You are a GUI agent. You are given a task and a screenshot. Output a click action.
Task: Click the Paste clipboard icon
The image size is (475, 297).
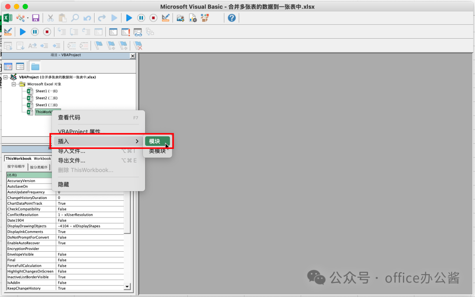point(62,18)
